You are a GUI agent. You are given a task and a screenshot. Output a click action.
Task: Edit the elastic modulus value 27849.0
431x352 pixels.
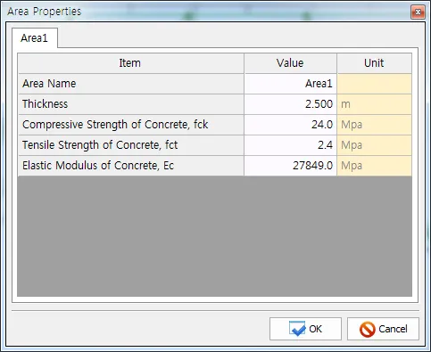click(290, 166)
